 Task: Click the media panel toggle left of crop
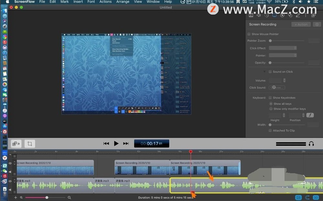16,144
